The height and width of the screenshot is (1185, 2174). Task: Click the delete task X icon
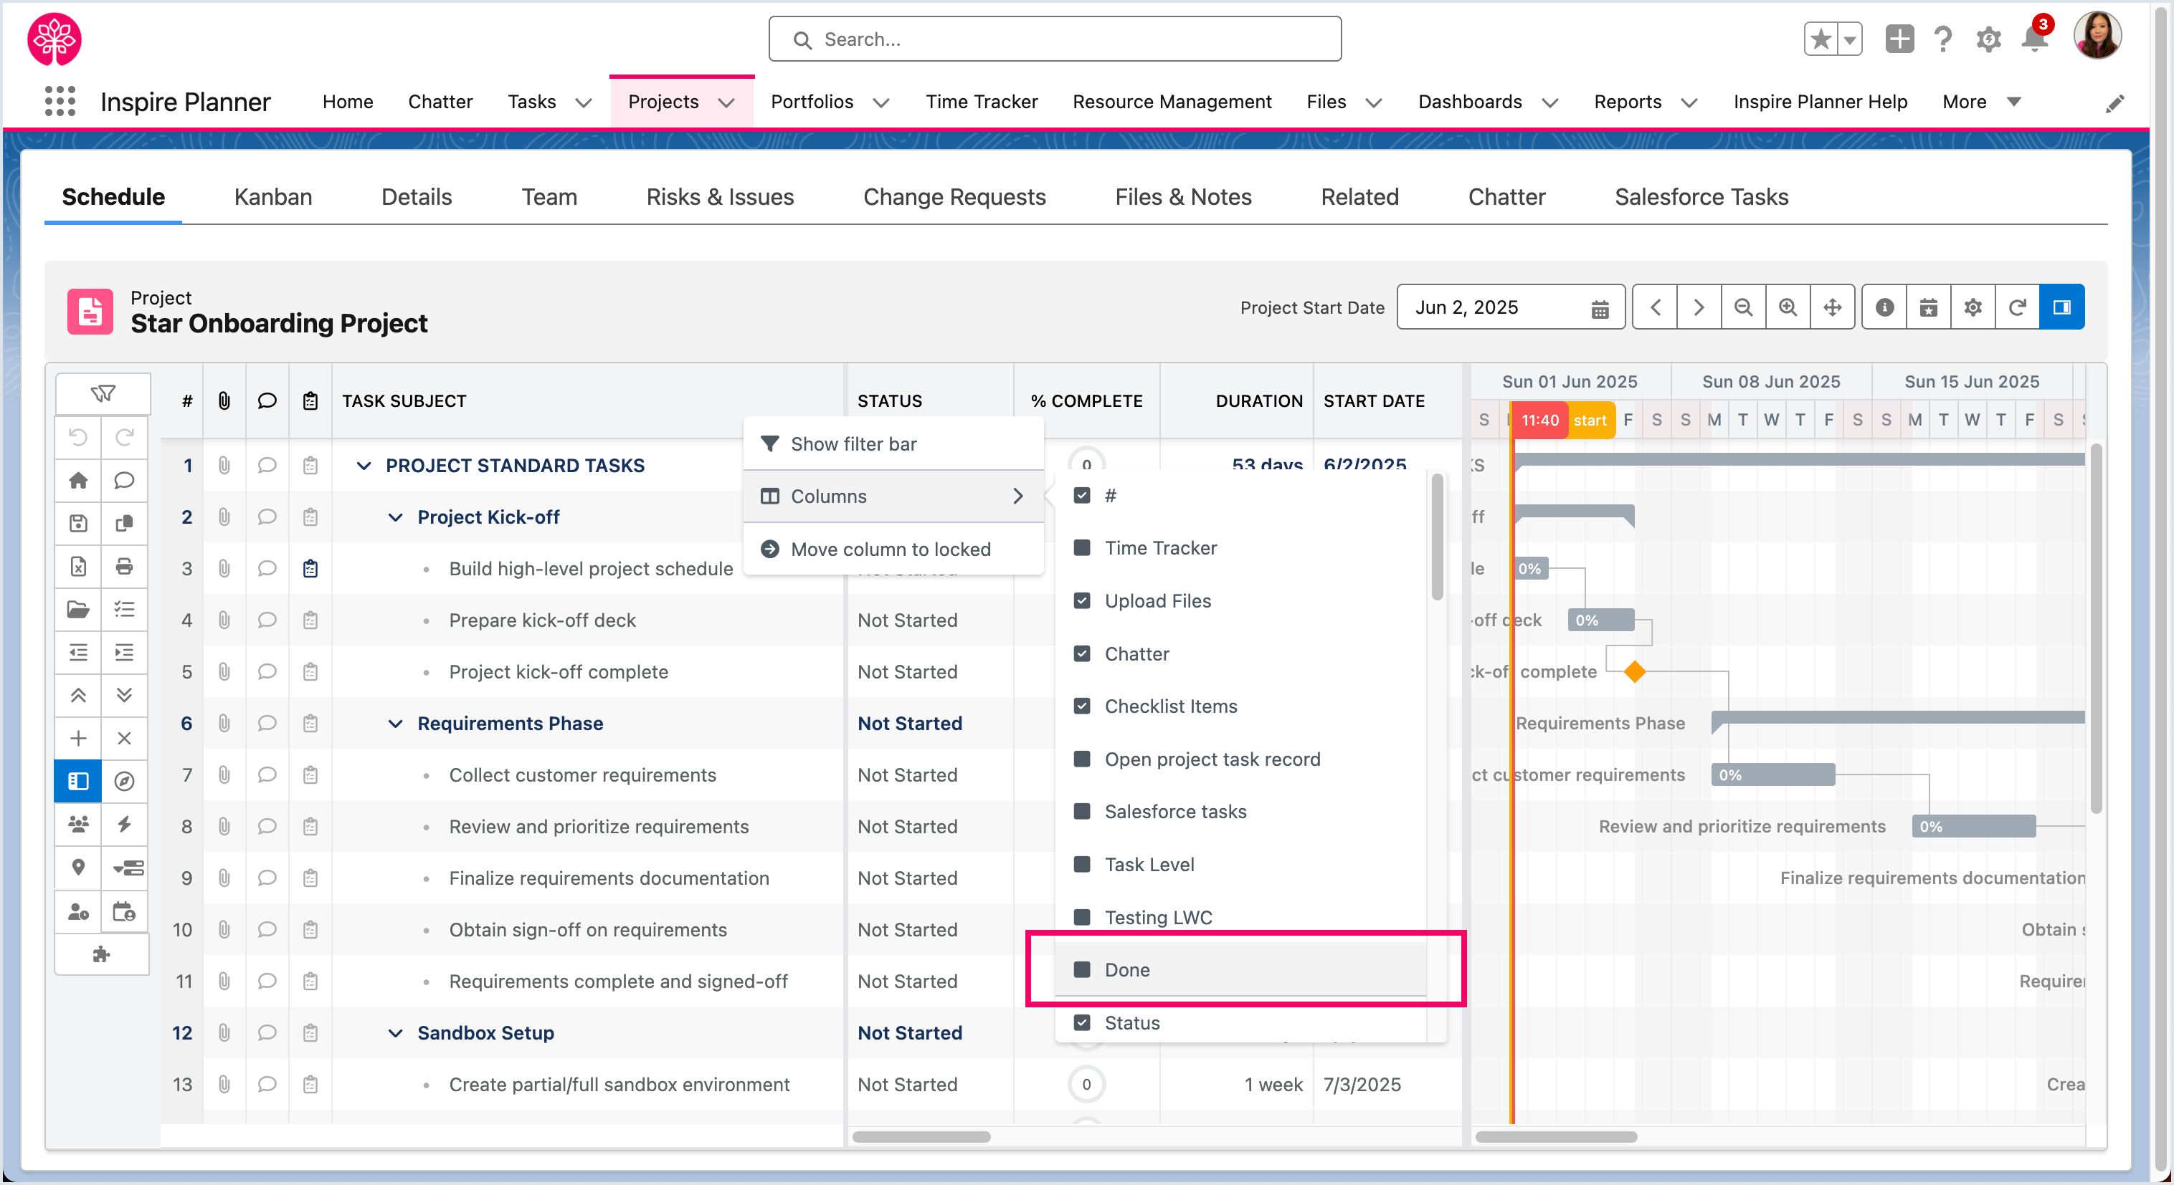(125, 738)
